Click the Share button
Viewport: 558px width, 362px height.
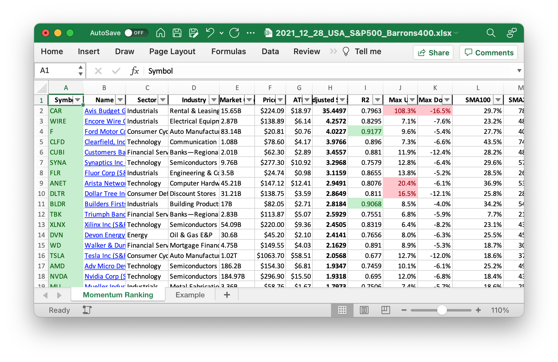[433, 53]
